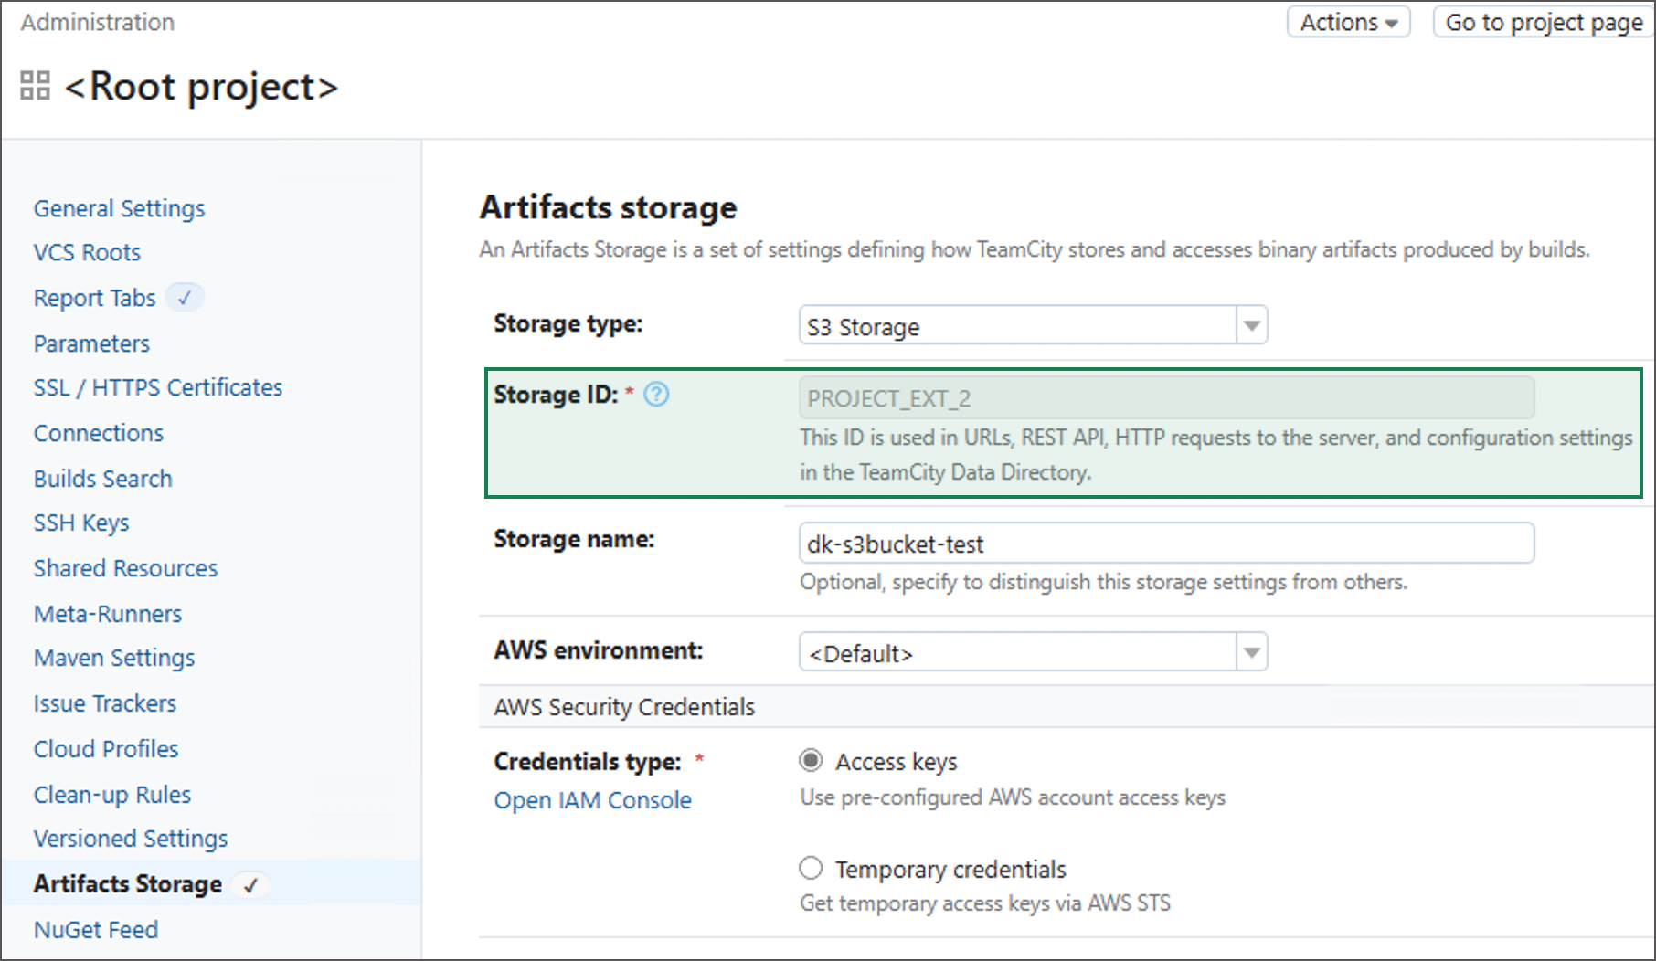Viewport: 1656px width, 961px height.
Task: Edit the Storage name field
Action: coord(1165,543)
